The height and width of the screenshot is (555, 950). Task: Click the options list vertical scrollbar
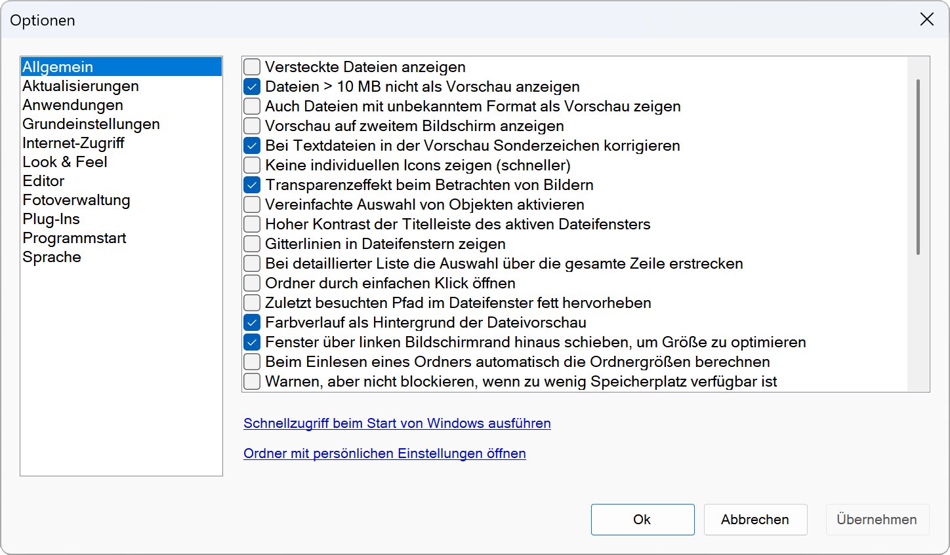click(918, 167)
